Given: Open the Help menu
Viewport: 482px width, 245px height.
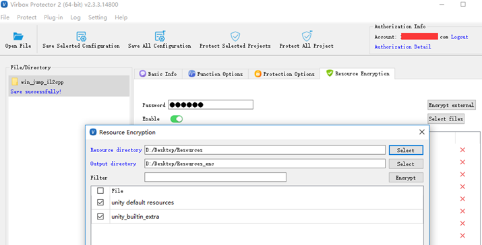Looking at the screenshot, I should [x=121, y=17].
